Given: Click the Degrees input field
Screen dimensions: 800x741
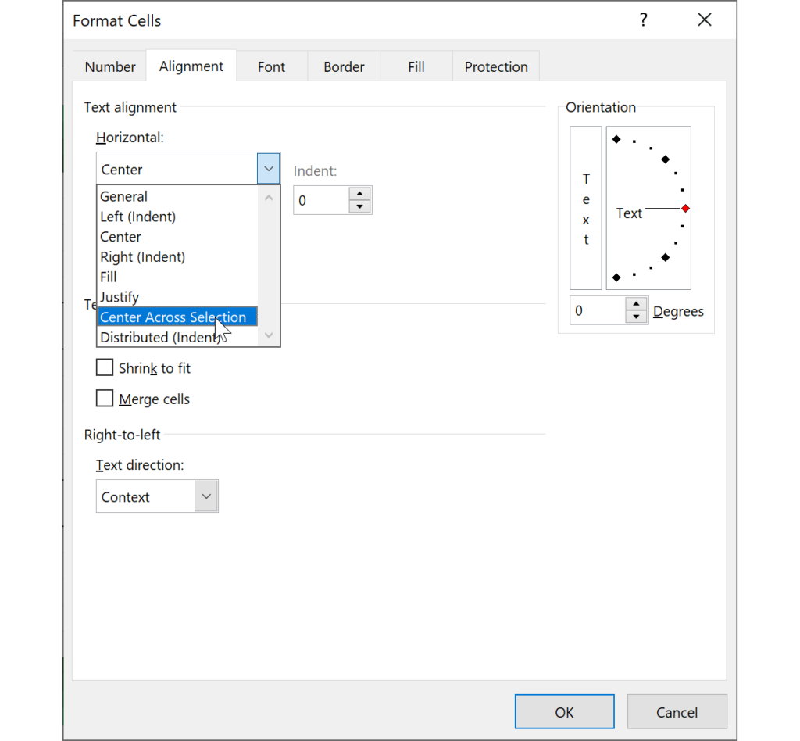Looking at the screenshot, I should [598, 310].
